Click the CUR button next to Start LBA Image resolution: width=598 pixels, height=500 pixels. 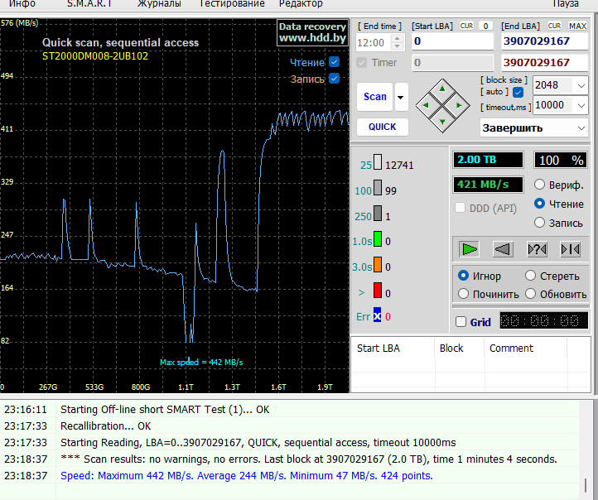(466, 26)
